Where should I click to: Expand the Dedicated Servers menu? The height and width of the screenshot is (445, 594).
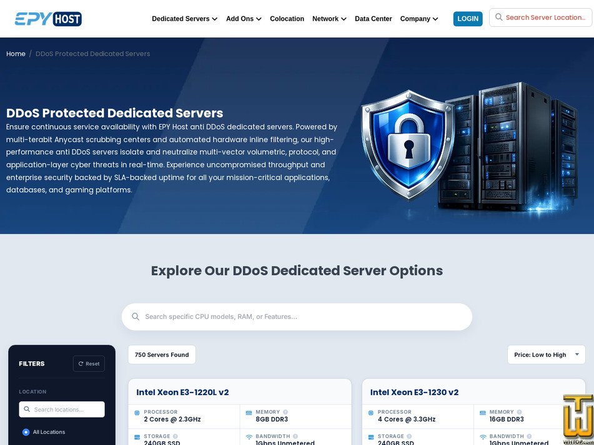184,19
